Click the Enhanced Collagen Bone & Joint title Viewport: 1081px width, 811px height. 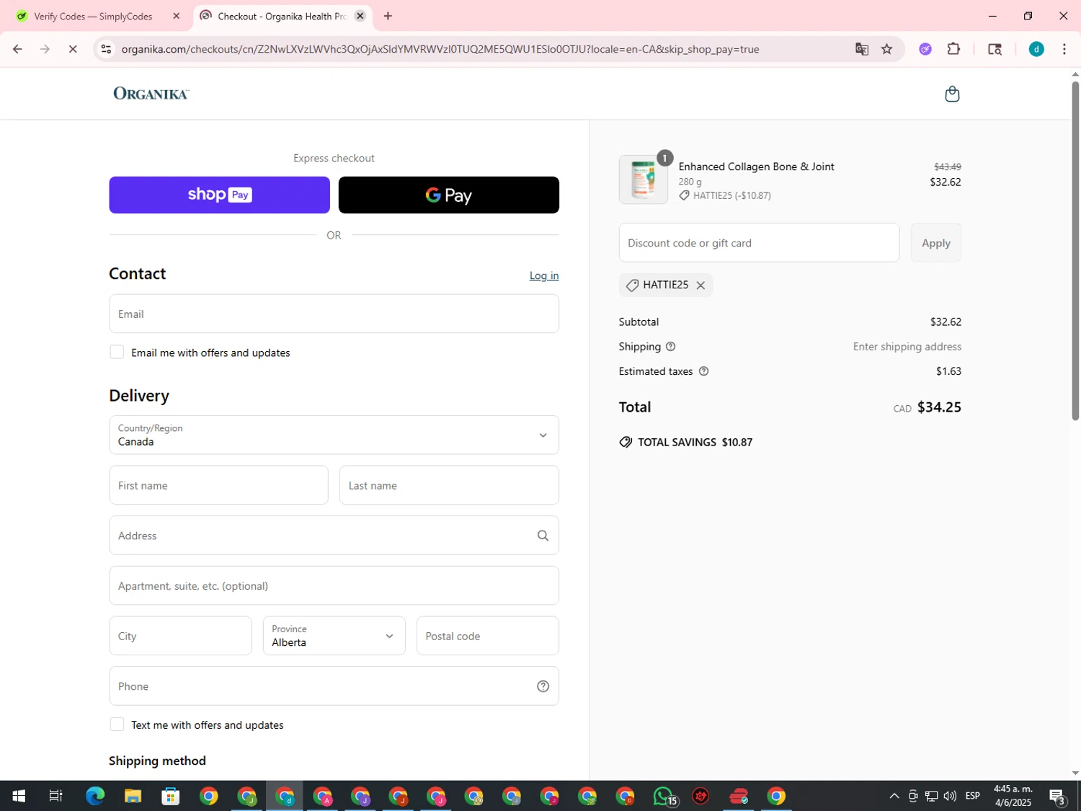coord(757,167)
